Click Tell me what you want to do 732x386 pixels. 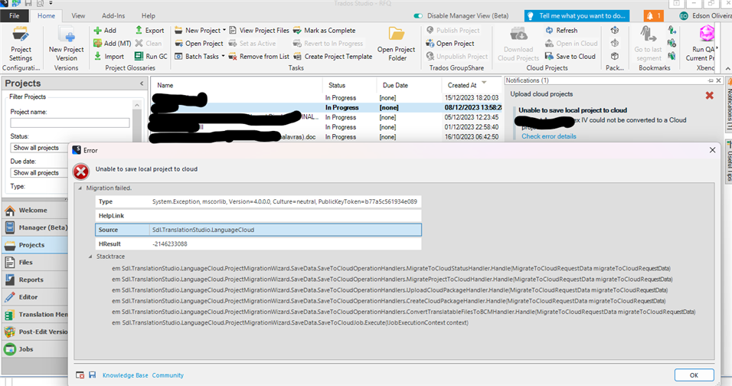577,16
